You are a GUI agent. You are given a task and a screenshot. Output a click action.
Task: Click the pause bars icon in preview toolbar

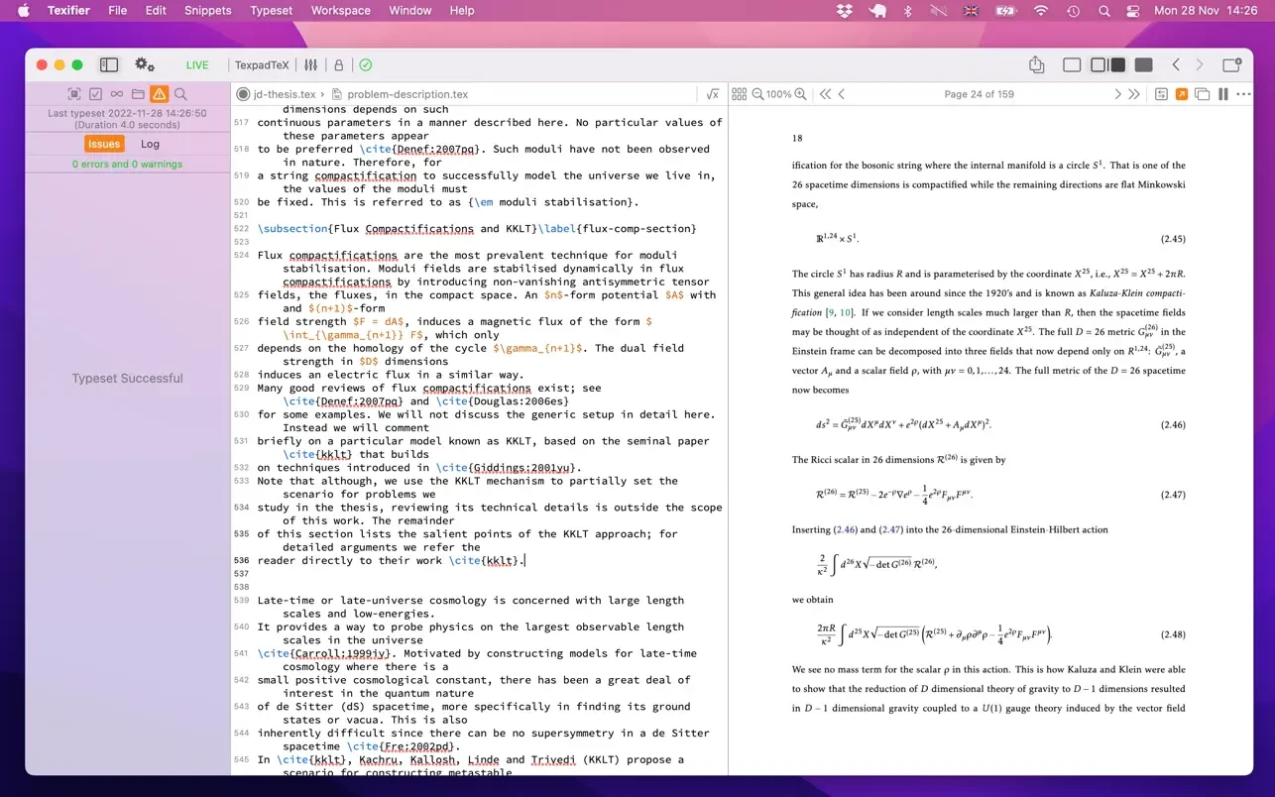point(1223,94)
